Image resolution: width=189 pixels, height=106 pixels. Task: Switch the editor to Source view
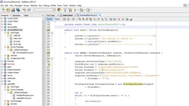(49, 19)
